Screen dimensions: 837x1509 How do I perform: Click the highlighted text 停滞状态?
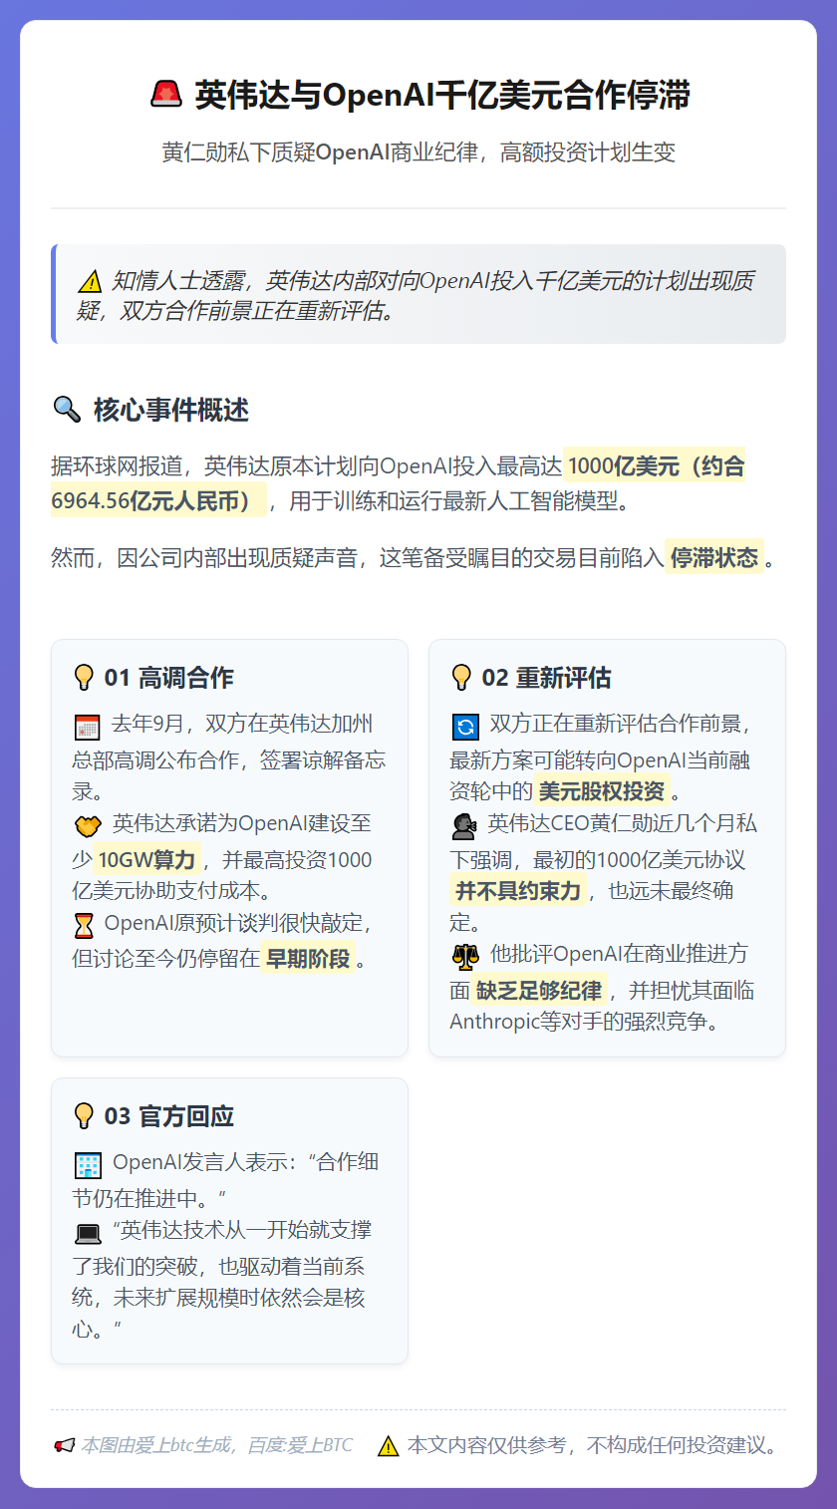click(x=714, y=557)
